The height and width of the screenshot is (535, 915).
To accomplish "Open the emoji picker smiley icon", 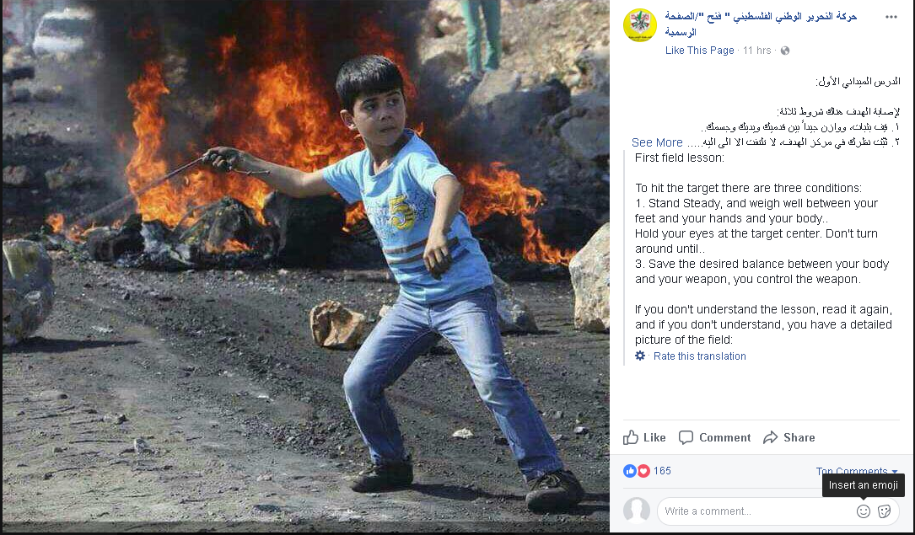I will click(863, 511).
